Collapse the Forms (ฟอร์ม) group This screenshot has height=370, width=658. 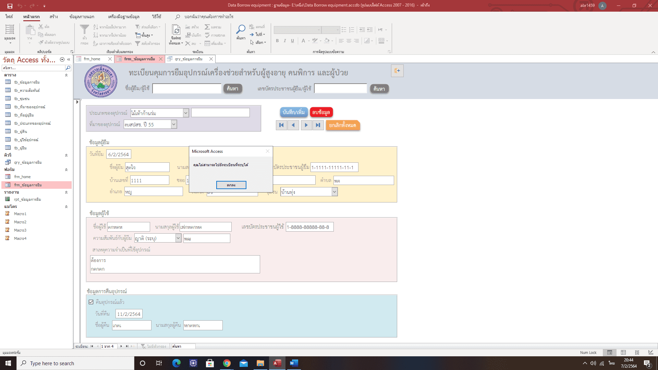tap(66, 170)
